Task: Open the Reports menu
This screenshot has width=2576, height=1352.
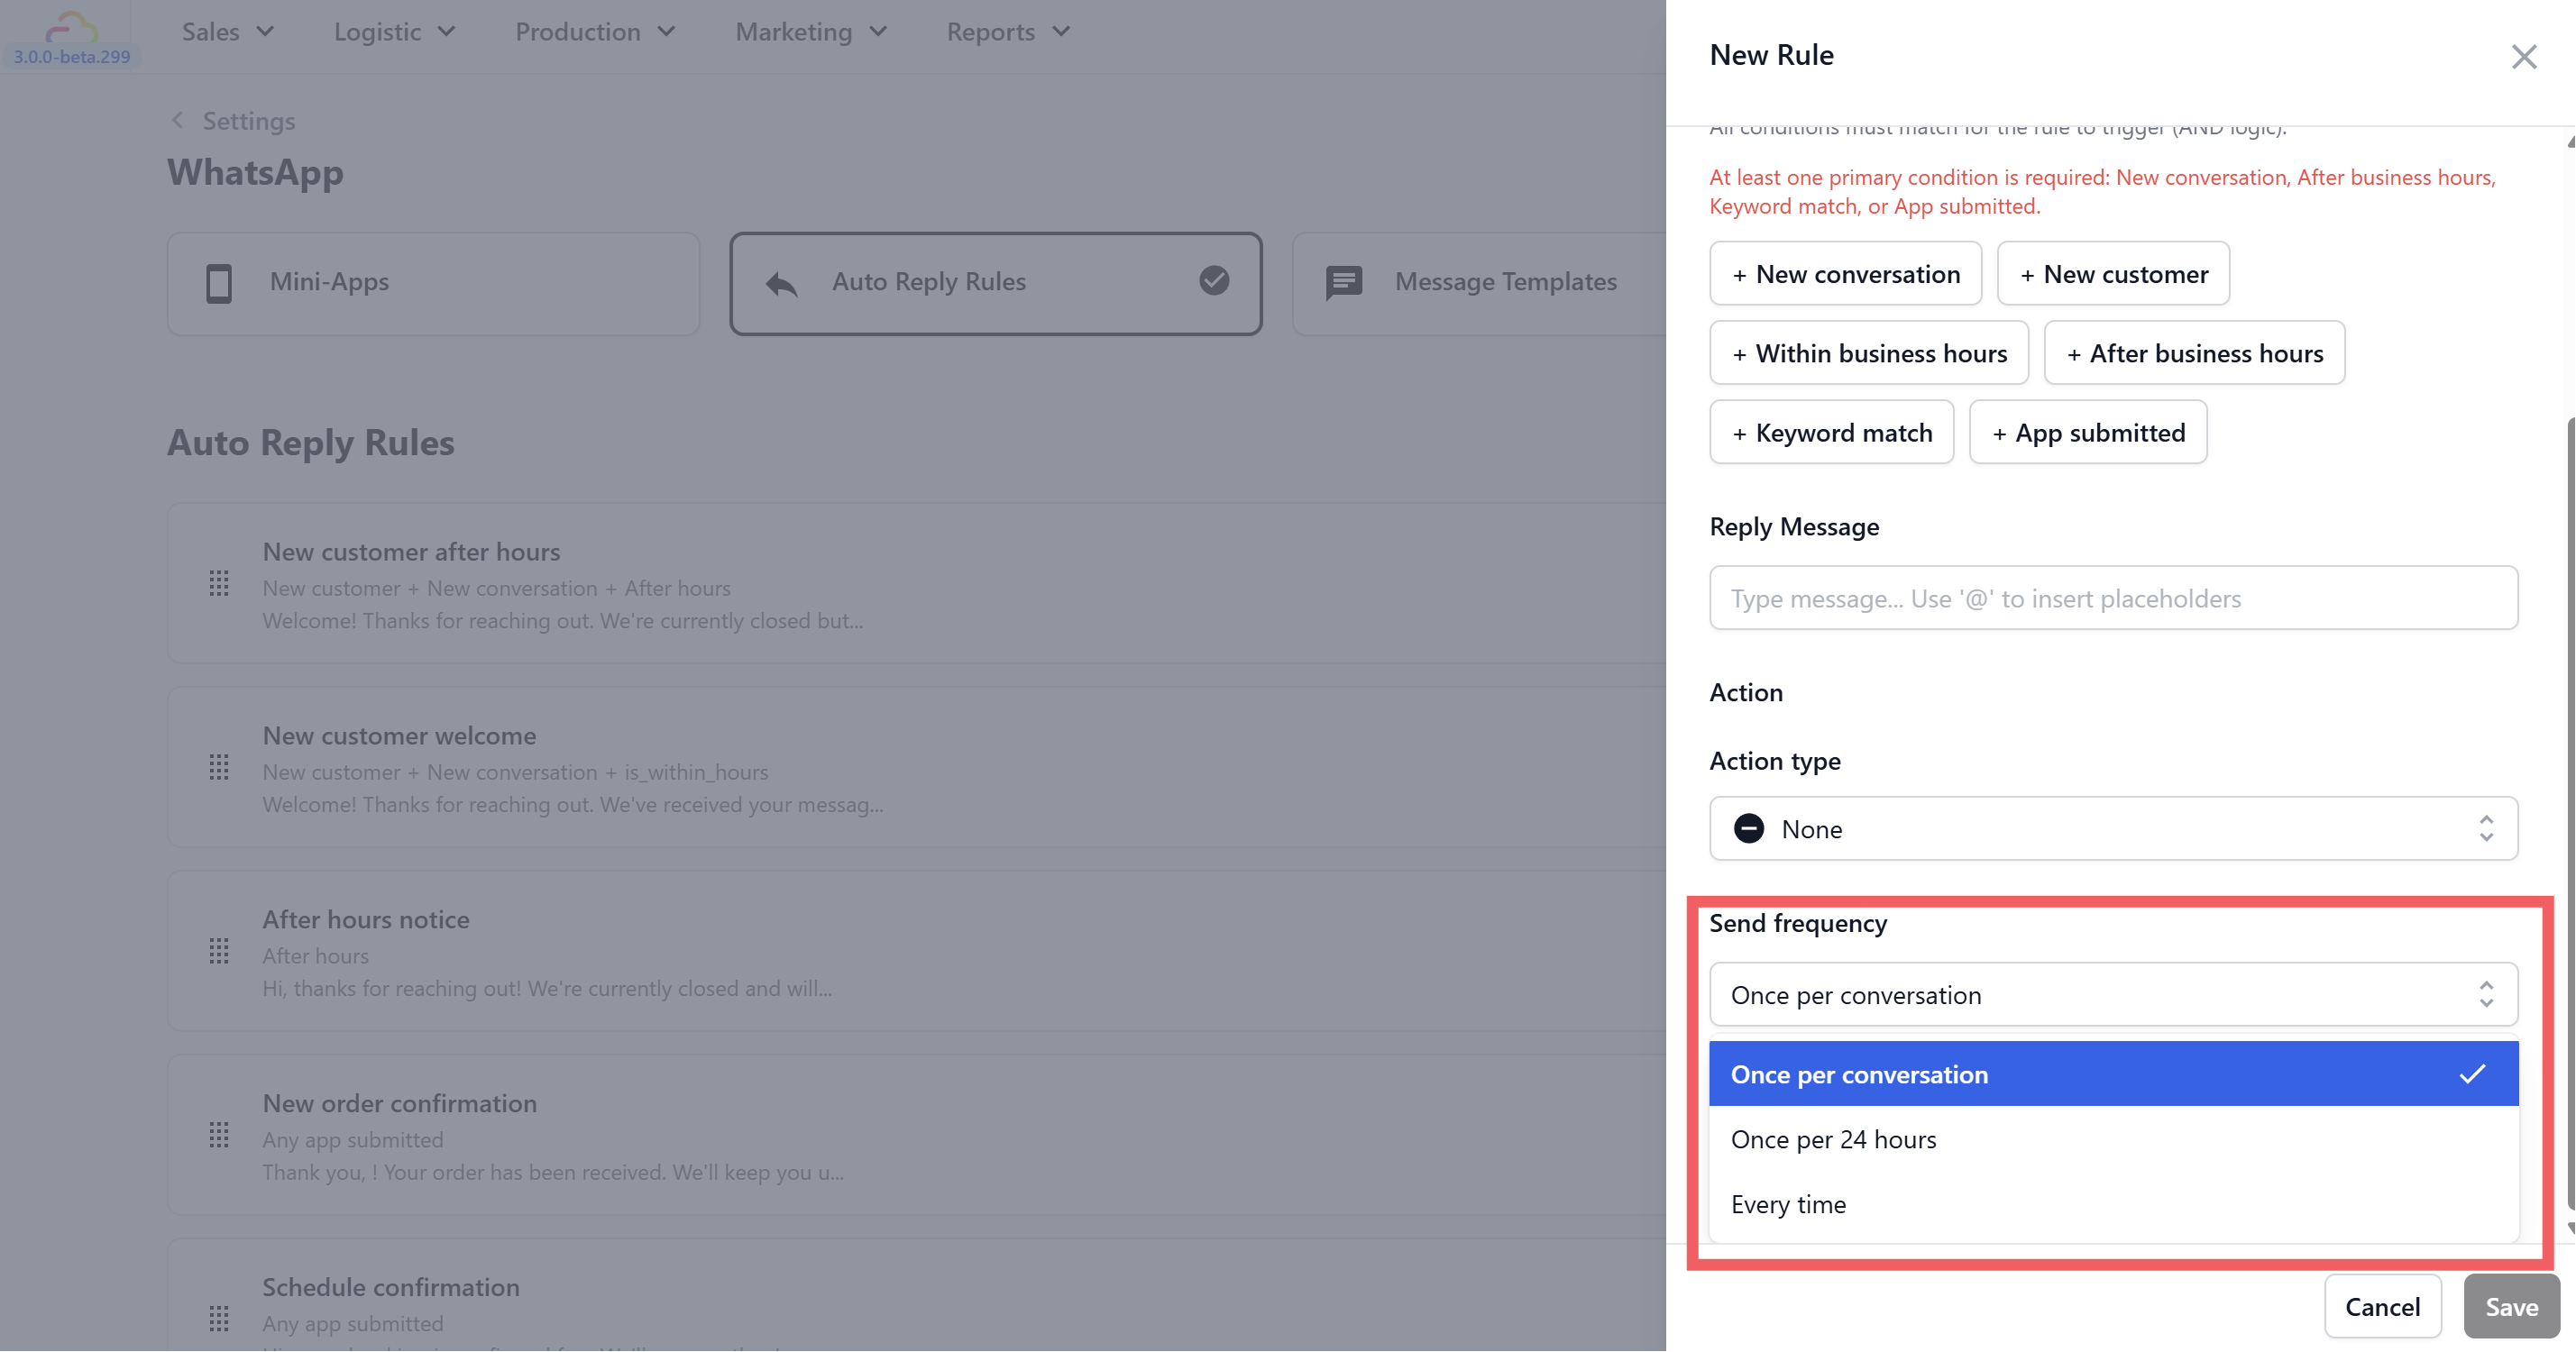Action: [x=1008, y=32]
